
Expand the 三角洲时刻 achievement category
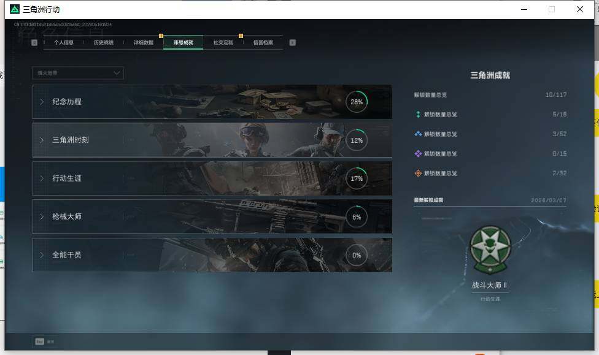click(x=212, y=140)
